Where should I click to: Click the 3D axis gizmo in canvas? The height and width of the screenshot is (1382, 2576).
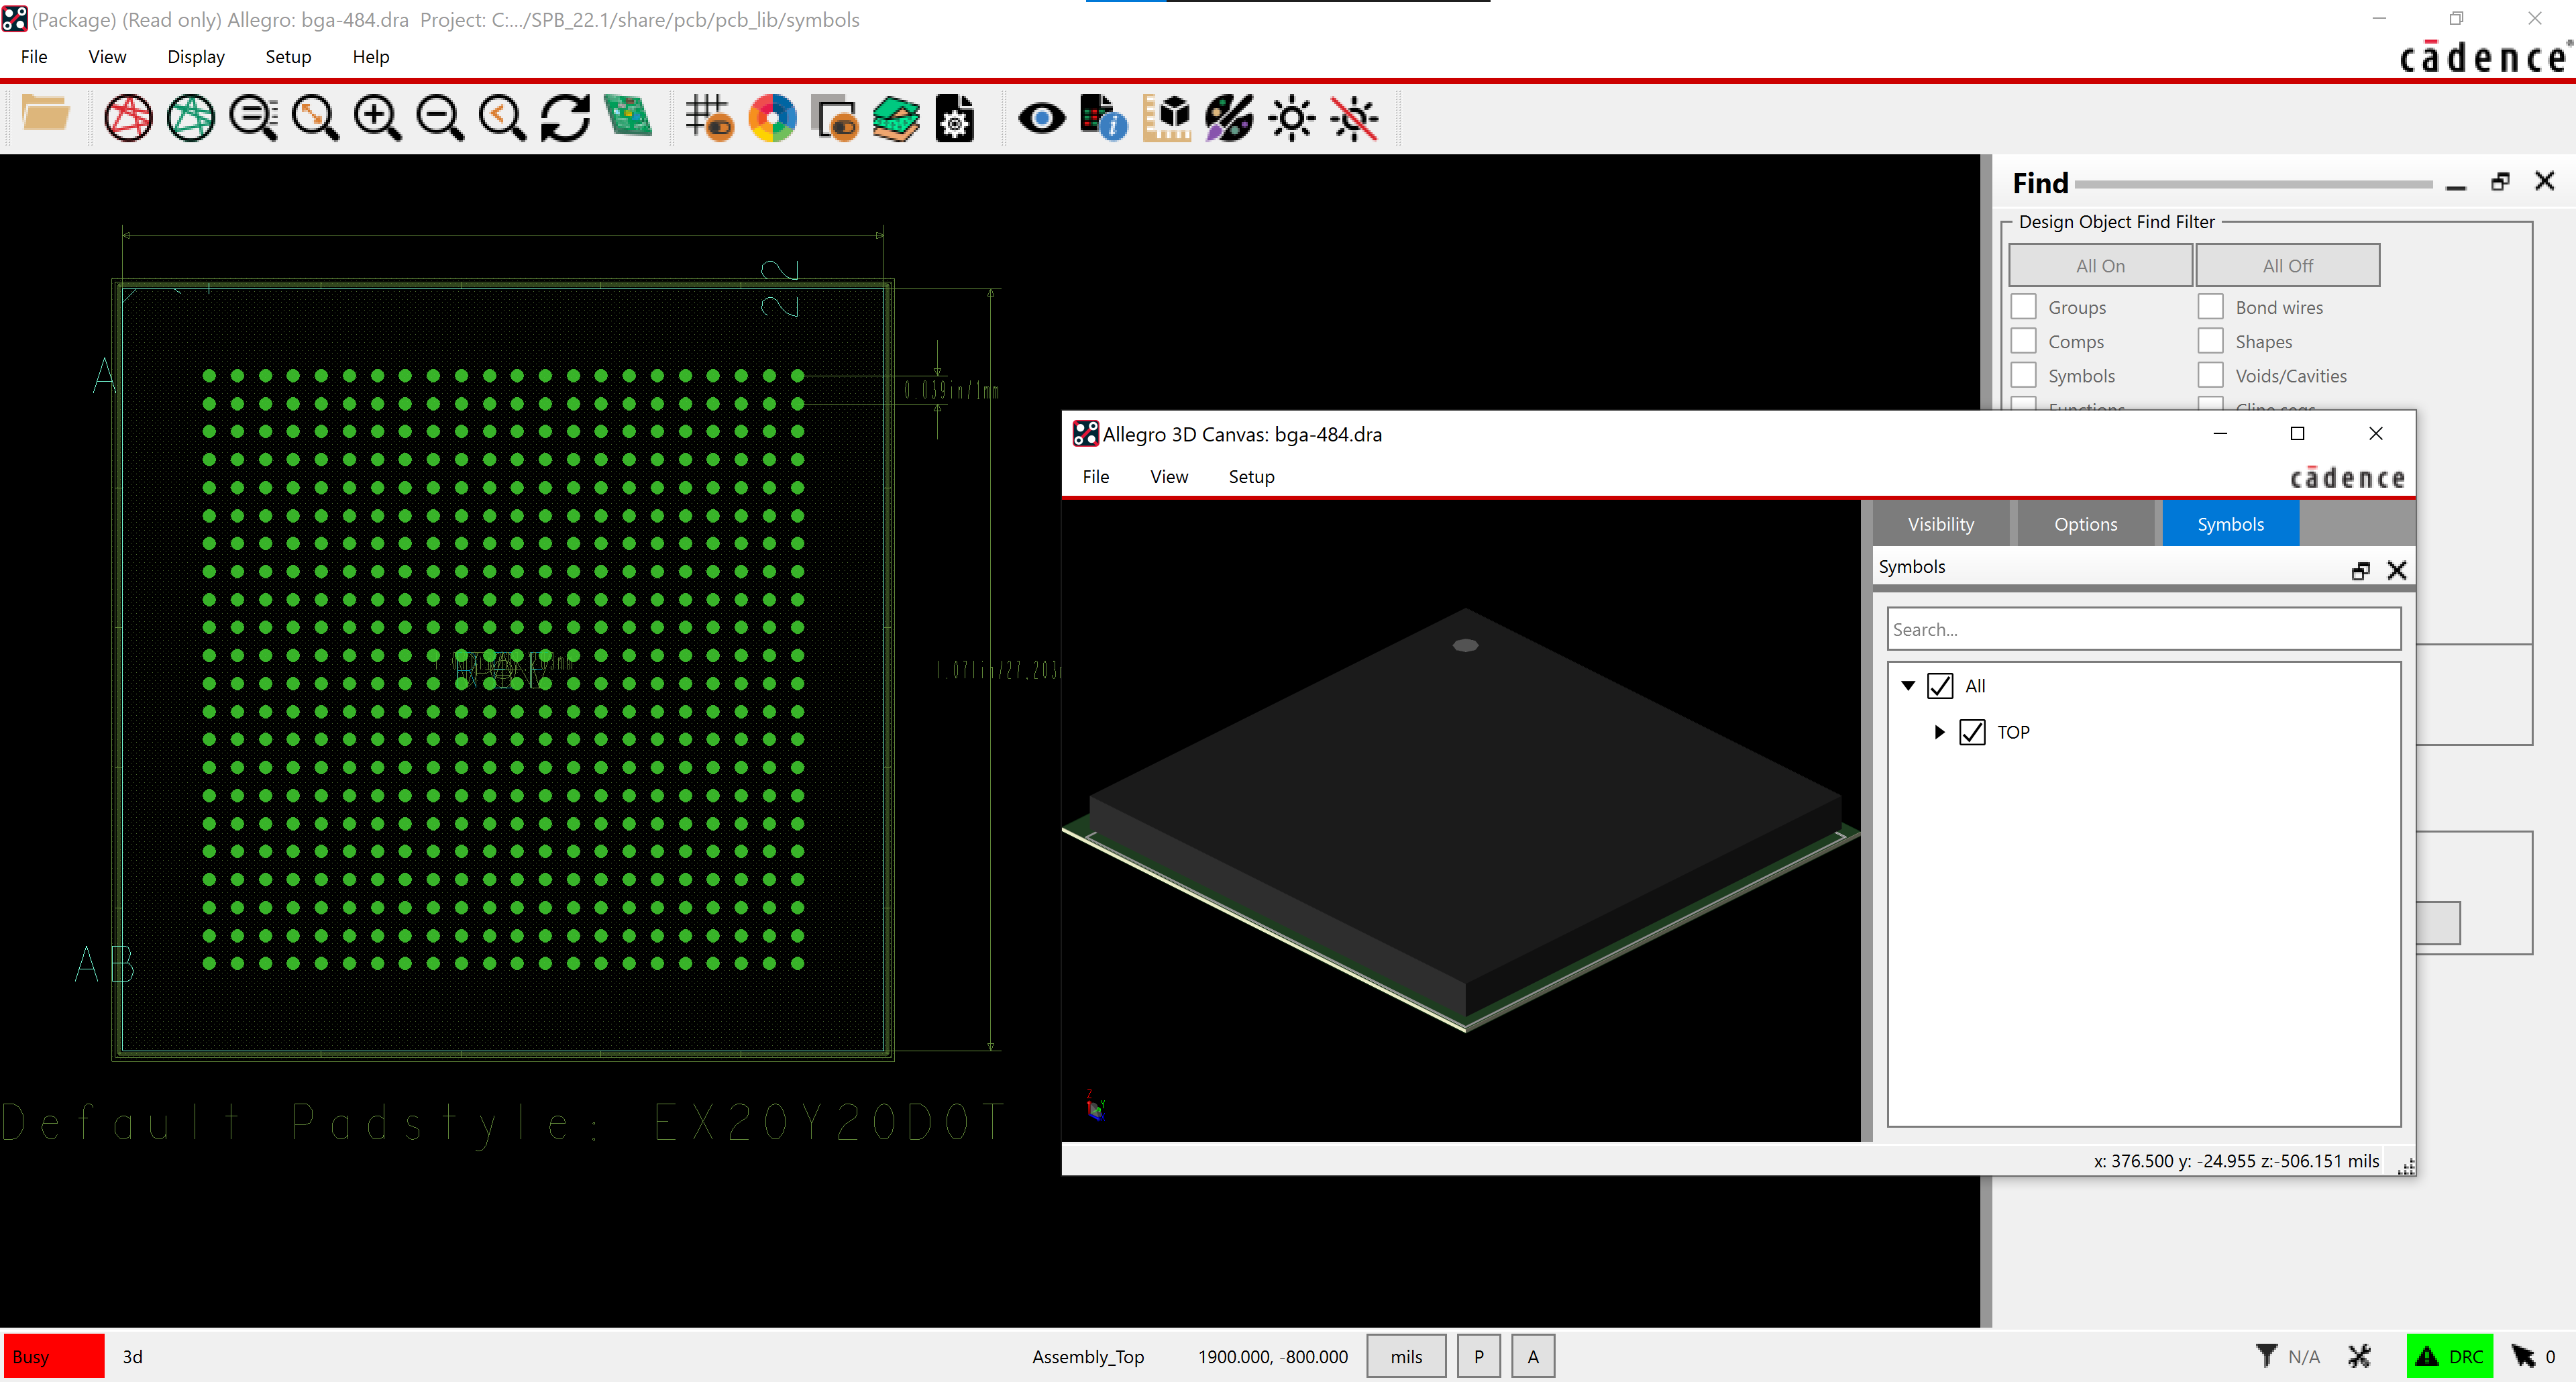point(1096,1106)
